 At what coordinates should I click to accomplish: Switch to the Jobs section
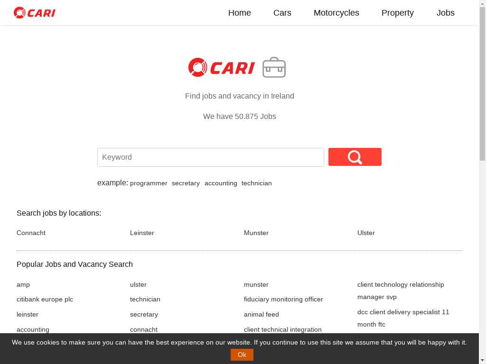click(445, 13)
